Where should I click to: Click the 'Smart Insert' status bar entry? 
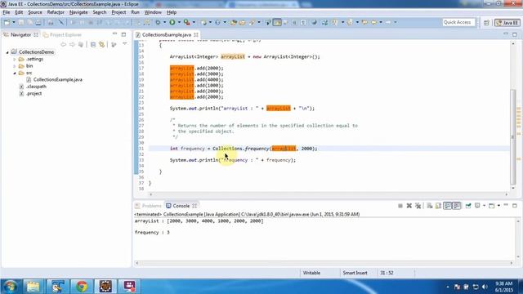355,273
